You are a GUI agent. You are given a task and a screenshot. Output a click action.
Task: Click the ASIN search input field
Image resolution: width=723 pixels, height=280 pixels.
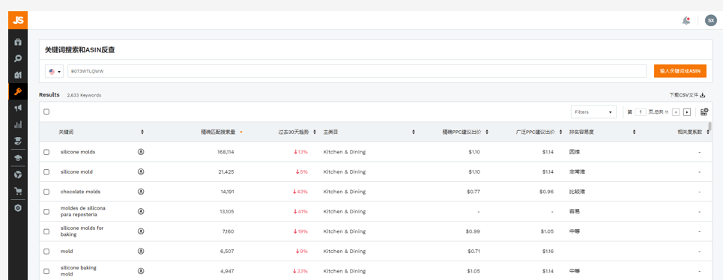click(357, 71)
